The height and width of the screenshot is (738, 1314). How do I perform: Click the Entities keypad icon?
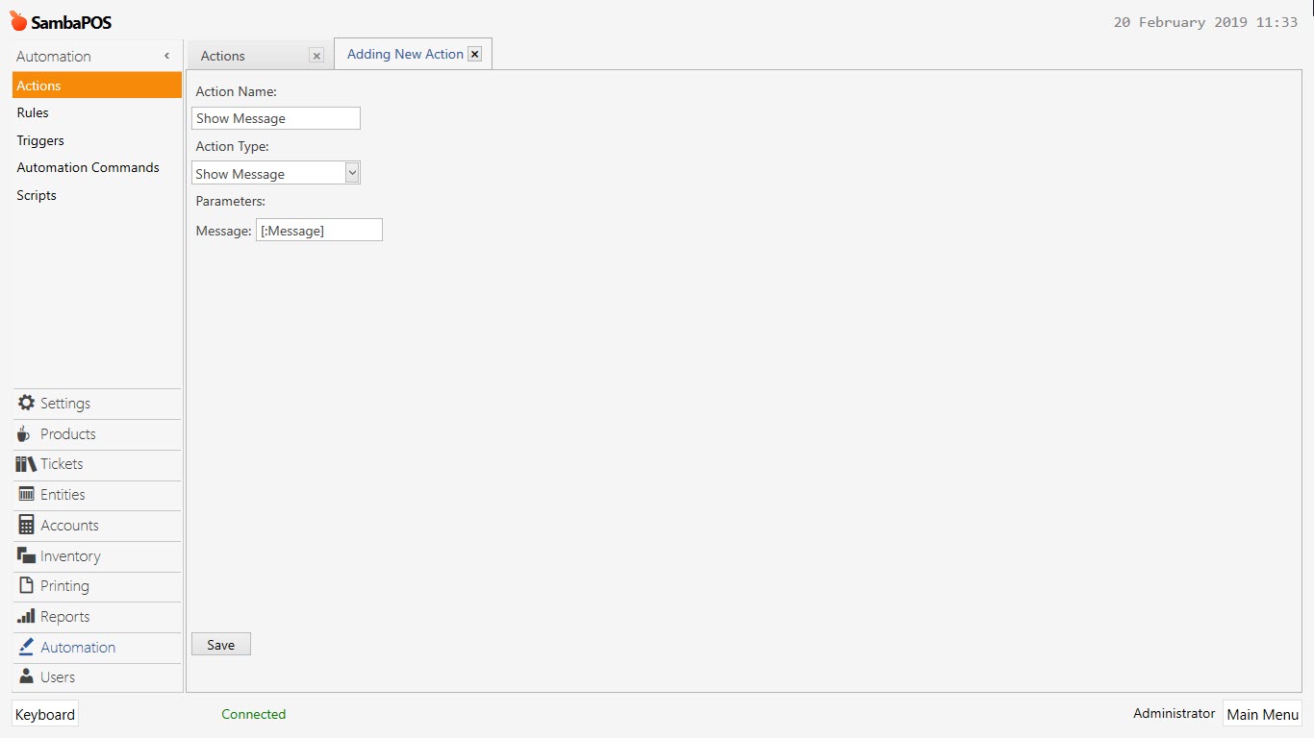(24, 495)
